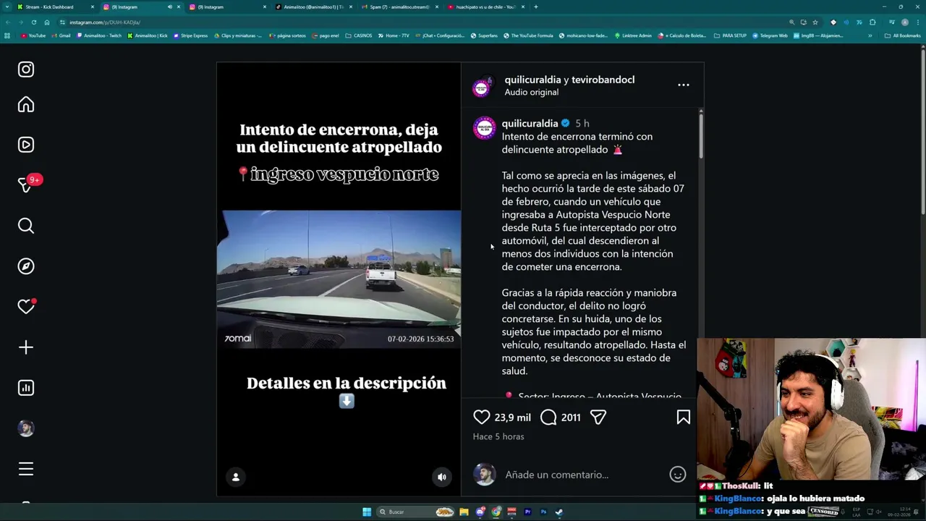Switch to the Animalitoo TikTok tab

coord(313,7)
